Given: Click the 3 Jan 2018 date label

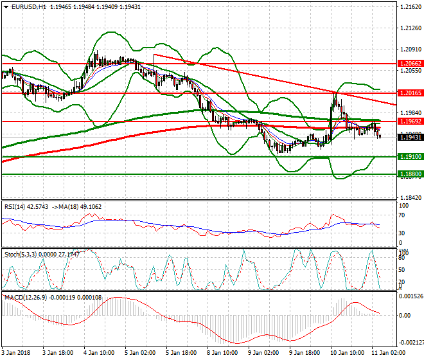Looking at the screenshot, I should (x=15, y=353).
